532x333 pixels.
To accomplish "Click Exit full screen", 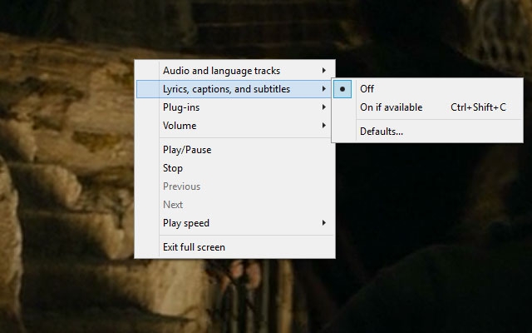I will point(234,247).
